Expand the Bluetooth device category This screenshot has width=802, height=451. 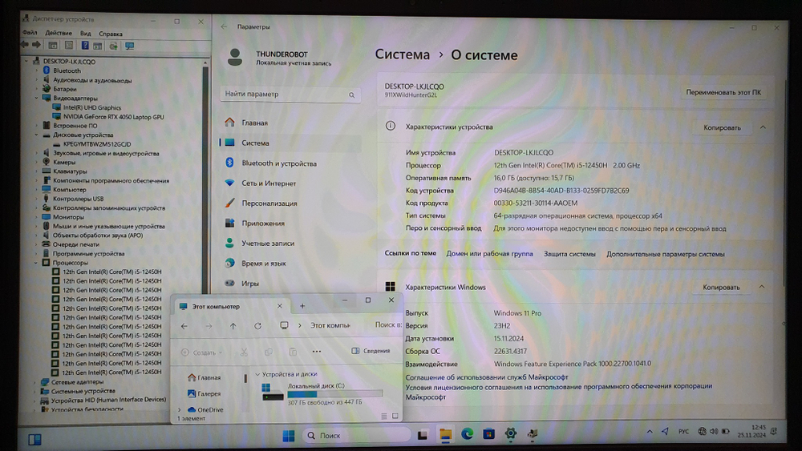[x=37, y=70]
